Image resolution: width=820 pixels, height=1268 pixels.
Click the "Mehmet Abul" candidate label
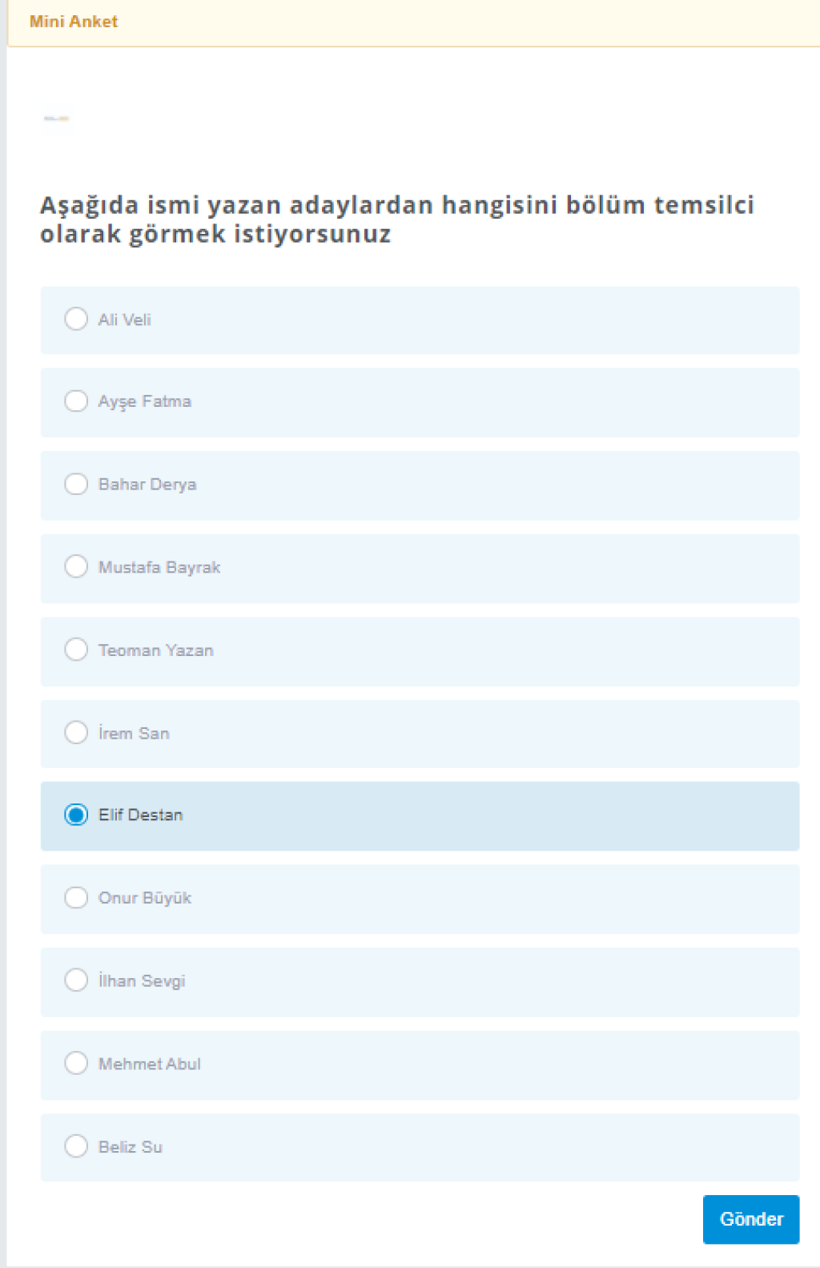coord(150,1064)
